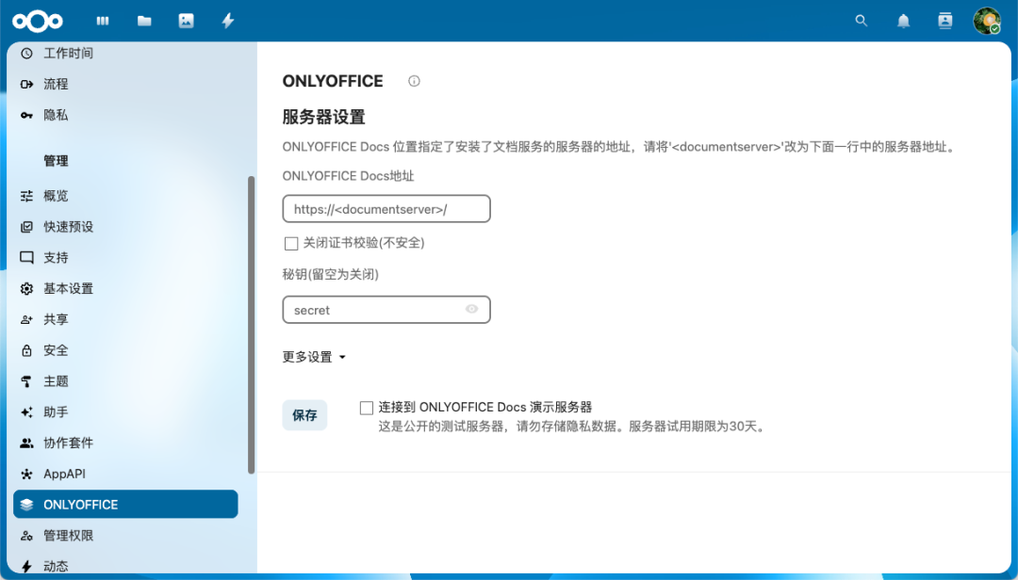
Task: Click the 保存 button
Action: tap(304, 414)
